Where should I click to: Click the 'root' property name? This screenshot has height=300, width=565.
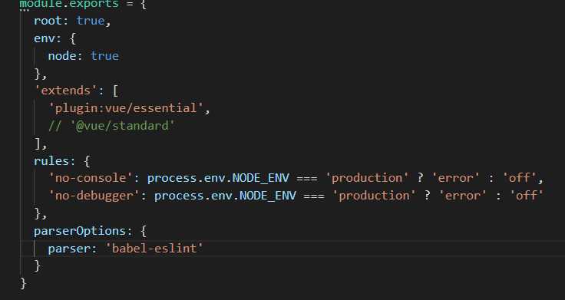48,21
